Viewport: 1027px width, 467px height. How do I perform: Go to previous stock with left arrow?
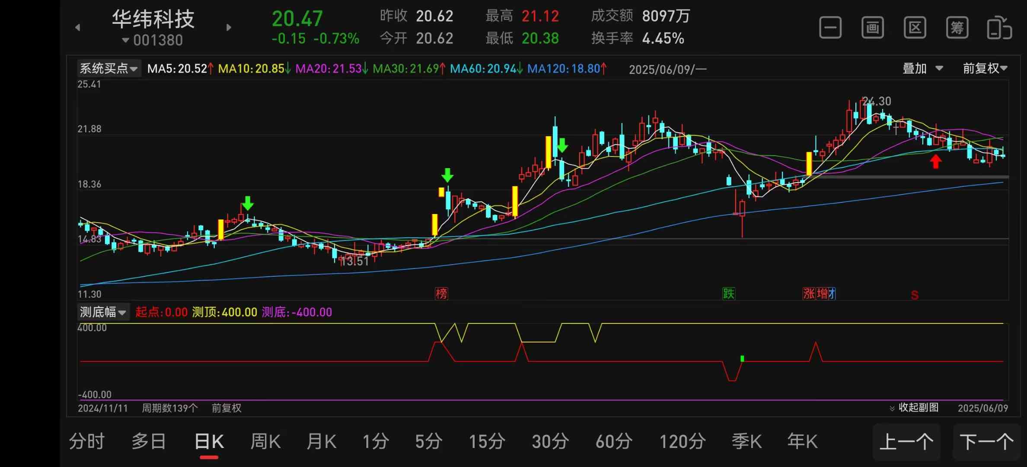[78, 28]
